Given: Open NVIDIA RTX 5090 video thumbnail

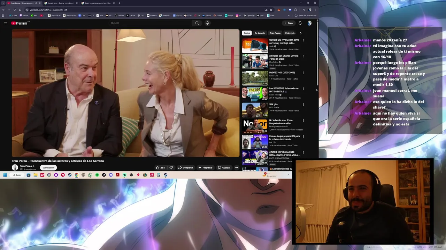Looking at the screenshot, I should click(x=255, y=45).
